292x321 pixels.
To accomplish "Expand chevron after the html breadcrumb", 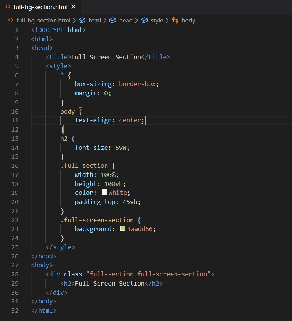I will click(x=105, y=21).
